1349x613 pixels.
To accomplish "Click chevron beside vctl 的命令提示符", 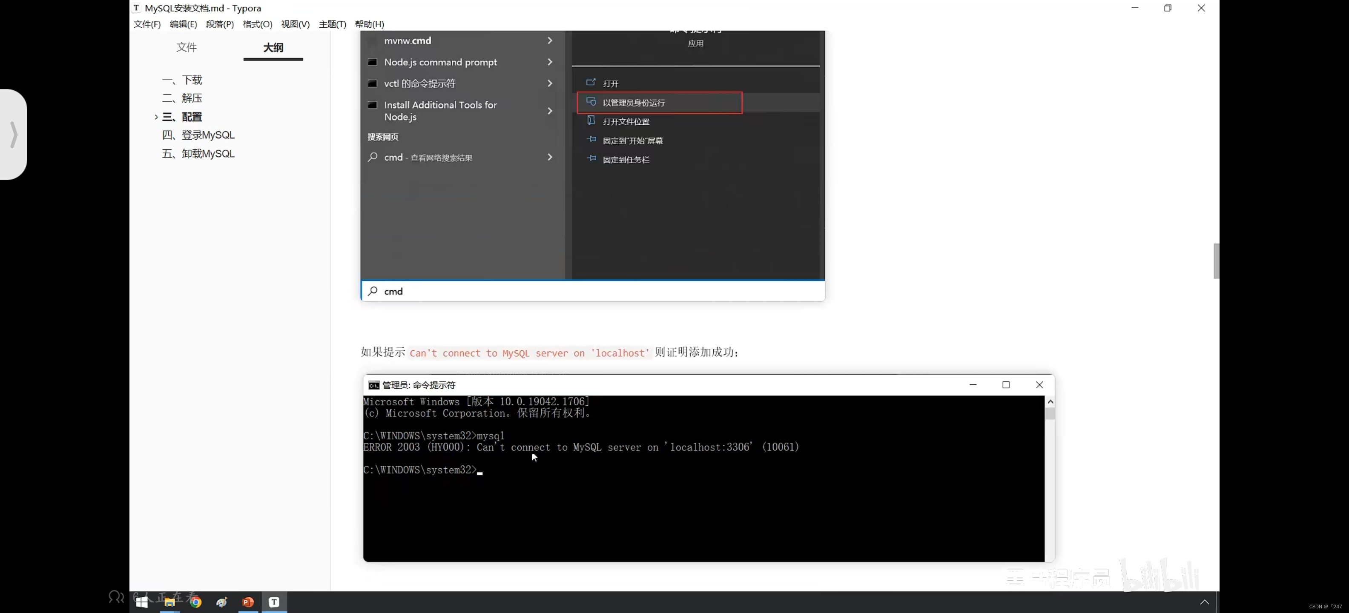I will pyautogui.click(x=550, y=83).
